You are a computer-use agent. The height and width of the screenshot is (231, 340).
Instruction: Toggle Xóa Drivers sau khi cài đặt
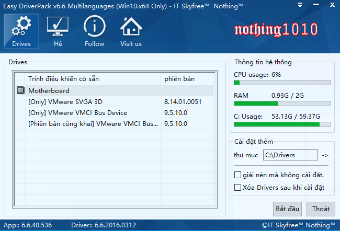(238, 187)
